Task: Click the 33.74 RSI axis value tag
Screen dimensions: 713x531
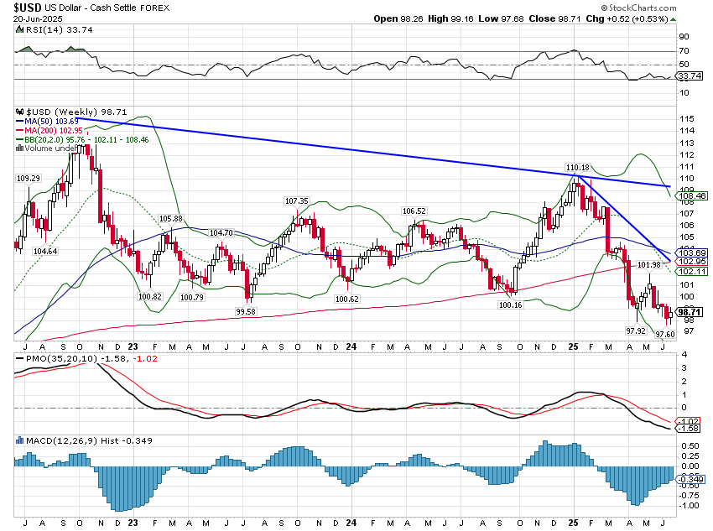Action: 687,75
